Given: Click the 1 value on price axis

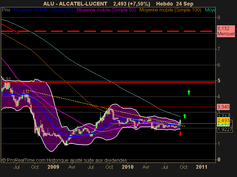Looking at the screenshot, I should coord(219,144).
